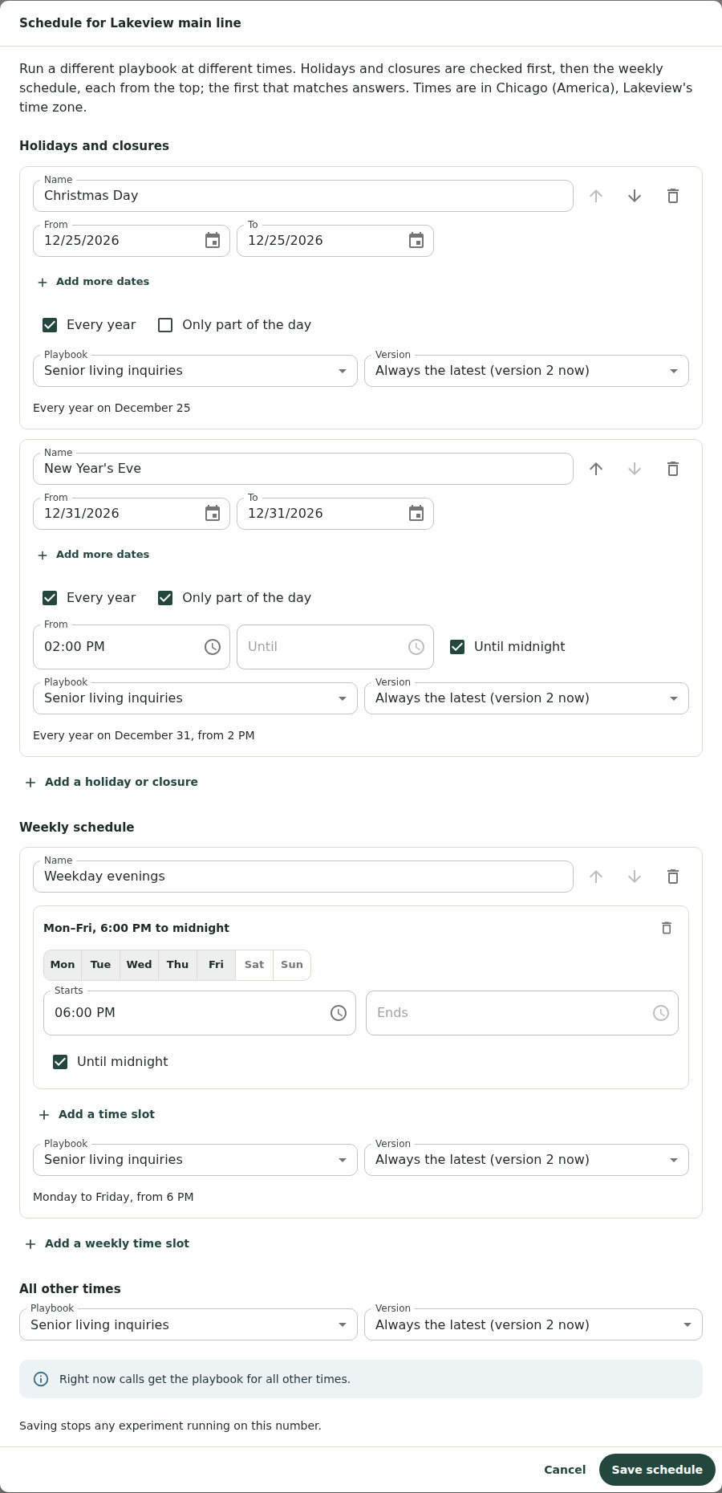
Task: Open Version dropdown for Christmas Day
Action: (x=526, y=371)
